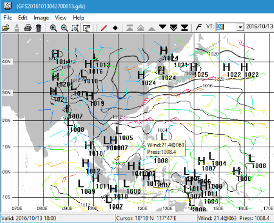274x223 pixels.
Task: Go to last forecast with barred down arrow
Action: click(x=184, y=27)
